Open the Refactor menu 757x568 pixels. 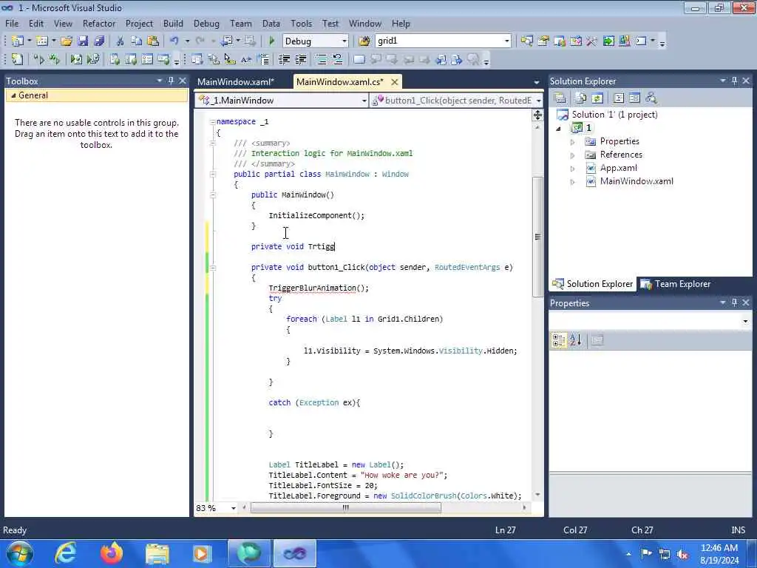click(x=99, y=23)
